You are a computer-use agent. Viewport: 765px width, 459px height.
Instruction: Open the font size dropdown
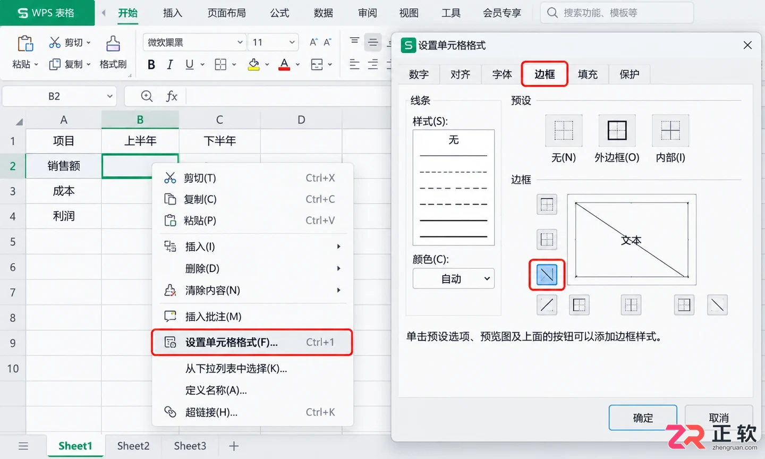point(274,42)
